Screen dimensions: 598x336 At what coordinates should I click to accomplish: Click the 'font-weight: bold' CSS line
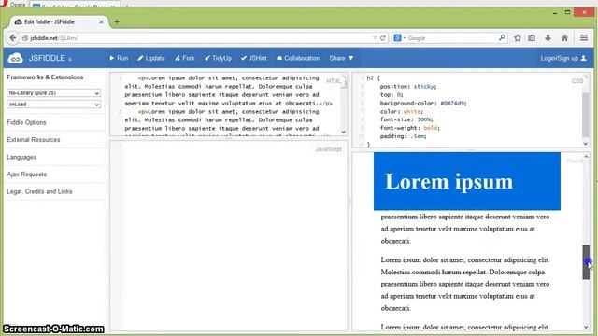(410, 128)
